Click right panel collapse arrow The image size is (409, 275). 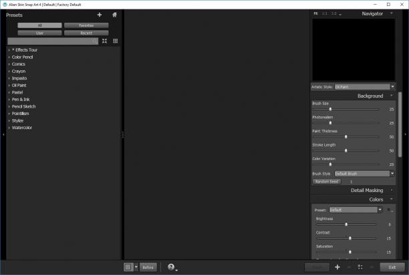click(x=406, y=134)
